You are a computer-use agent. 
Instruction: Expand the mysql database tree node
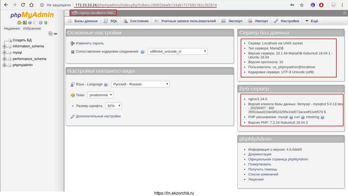click(x=5, y=53)
